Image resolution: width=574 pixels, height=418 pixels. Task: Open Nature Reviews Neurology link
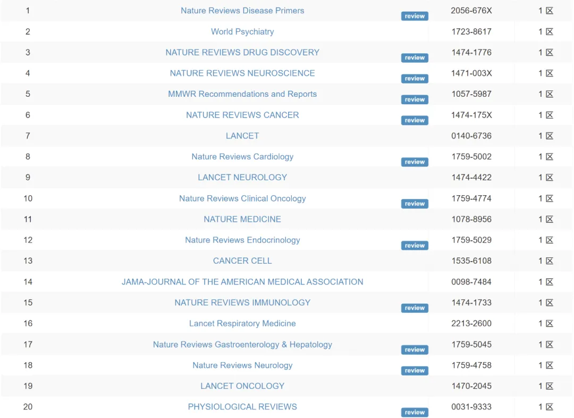(242, 365)
